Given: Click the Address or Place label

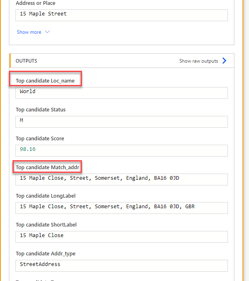Looking at the screenshot, I should (x=36, y=3).
